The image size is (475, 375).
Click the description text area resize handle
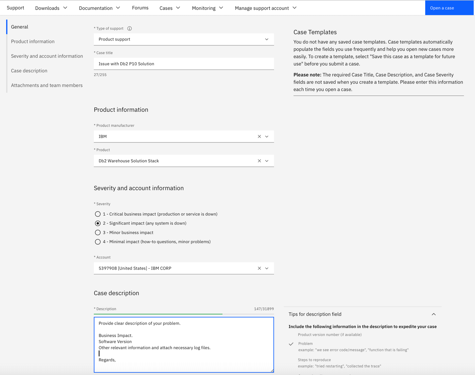[x=272, y=370]
